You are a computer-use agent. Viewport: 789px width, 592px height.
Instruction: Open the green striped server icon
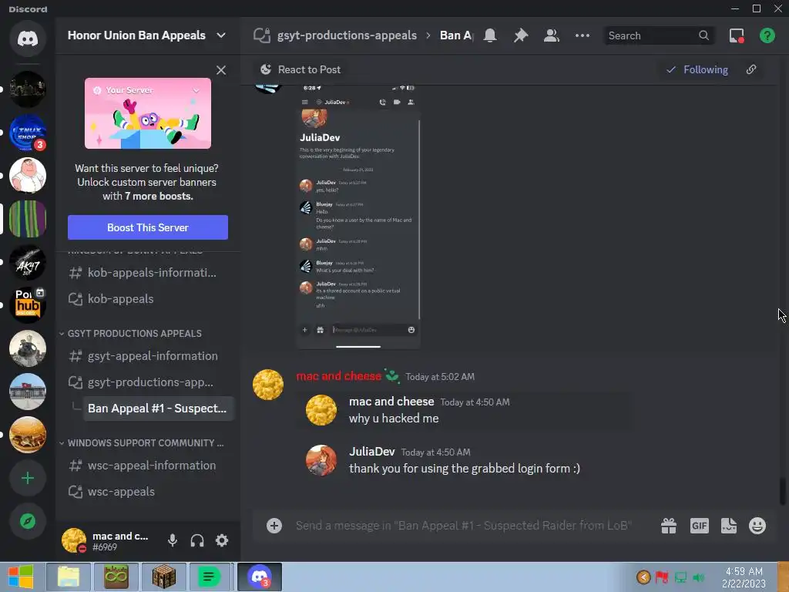pyautogui.click(x=28, y=219)
